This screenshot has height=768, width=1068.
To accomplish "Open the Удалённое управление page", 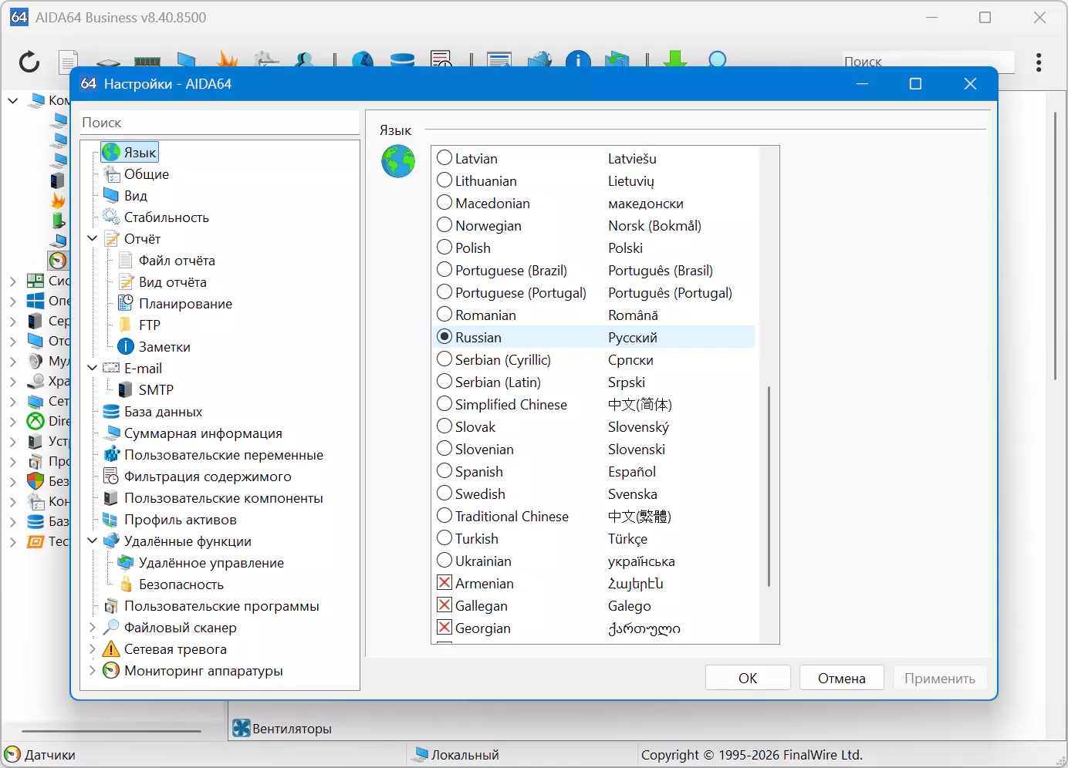I will 201,563.
